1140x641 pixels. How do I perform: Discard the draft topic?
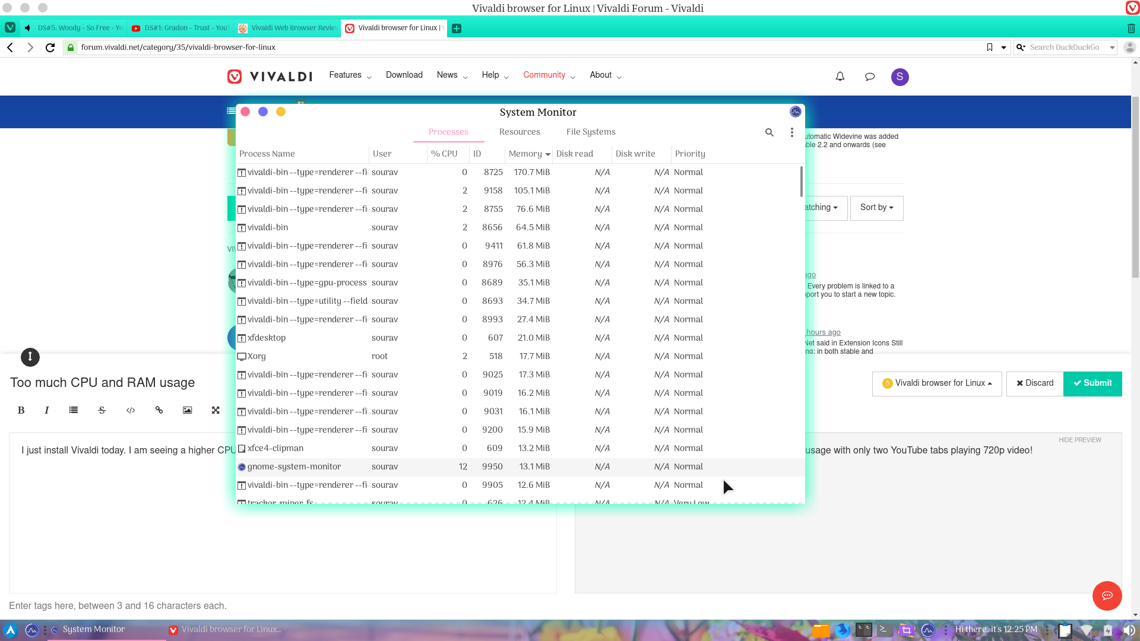point(1035,383)
